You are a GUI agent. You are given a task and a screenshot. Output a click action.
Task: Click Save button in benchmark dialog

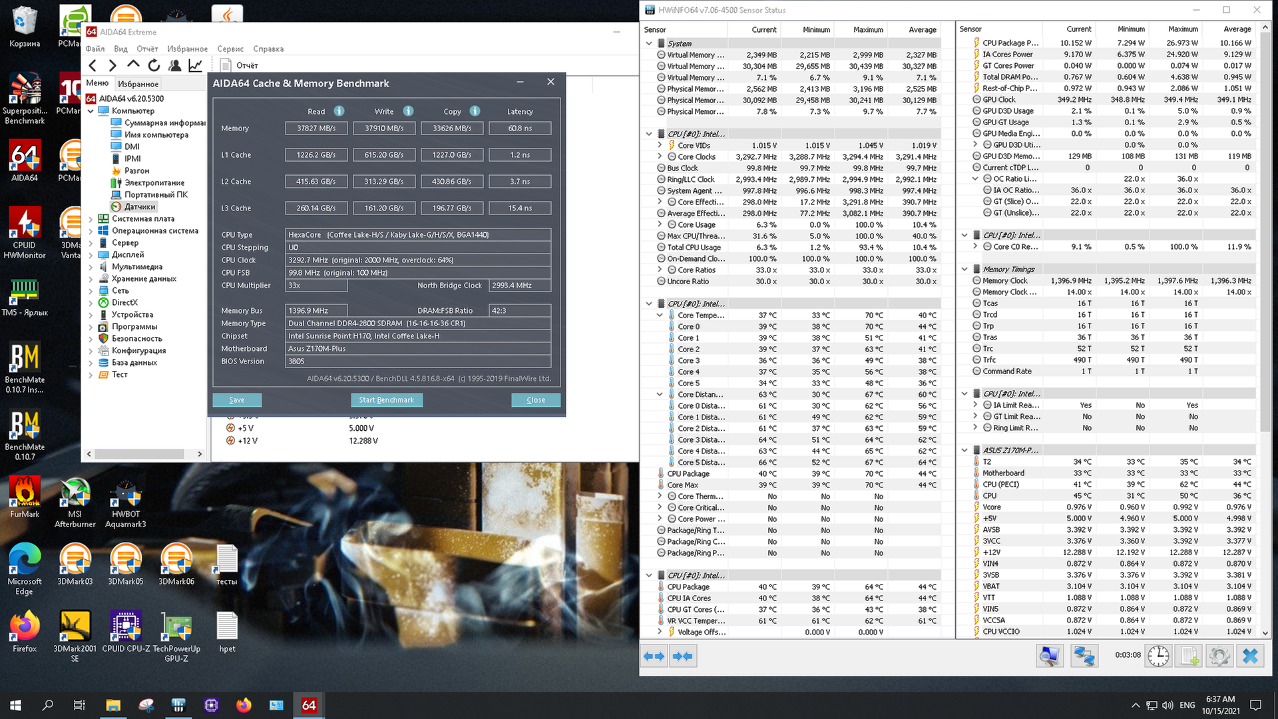click(x=237, y=400)
